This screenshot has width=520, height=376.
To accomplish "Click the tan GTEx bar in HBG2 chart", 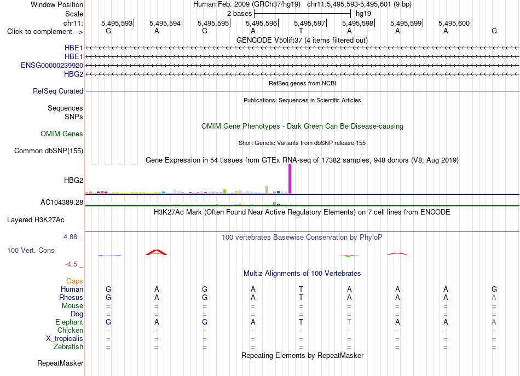I will [x=267, y=190].
